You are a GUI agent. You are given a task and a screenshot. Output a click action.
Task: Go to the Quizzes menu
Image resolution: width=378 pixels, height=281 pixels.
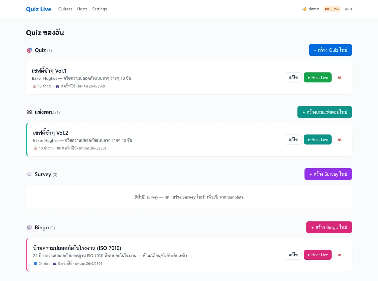(x=65, y=9)
